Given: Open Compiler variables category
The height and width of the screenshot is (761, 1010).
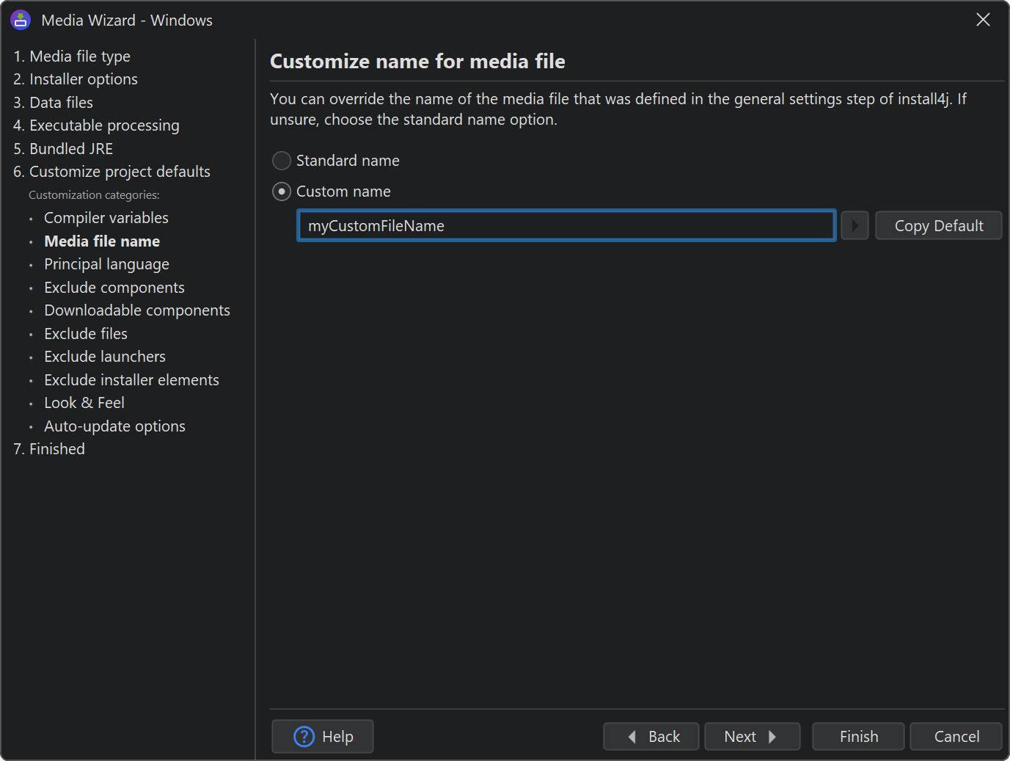Looking at the screenshot, I should coord(106,218).
